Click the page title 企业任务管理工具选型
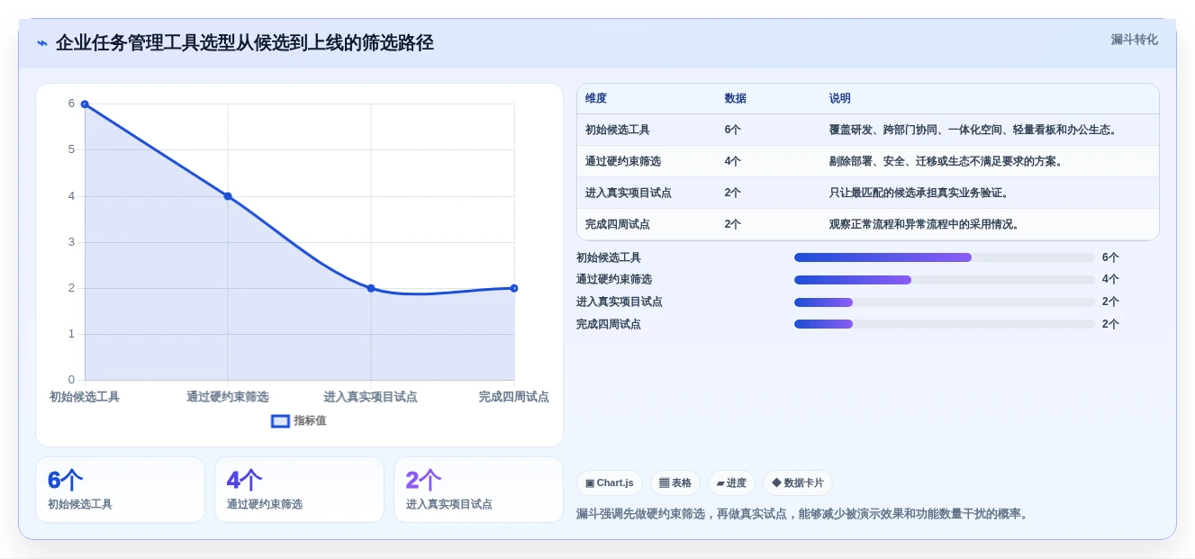 (x=245, y=42)
